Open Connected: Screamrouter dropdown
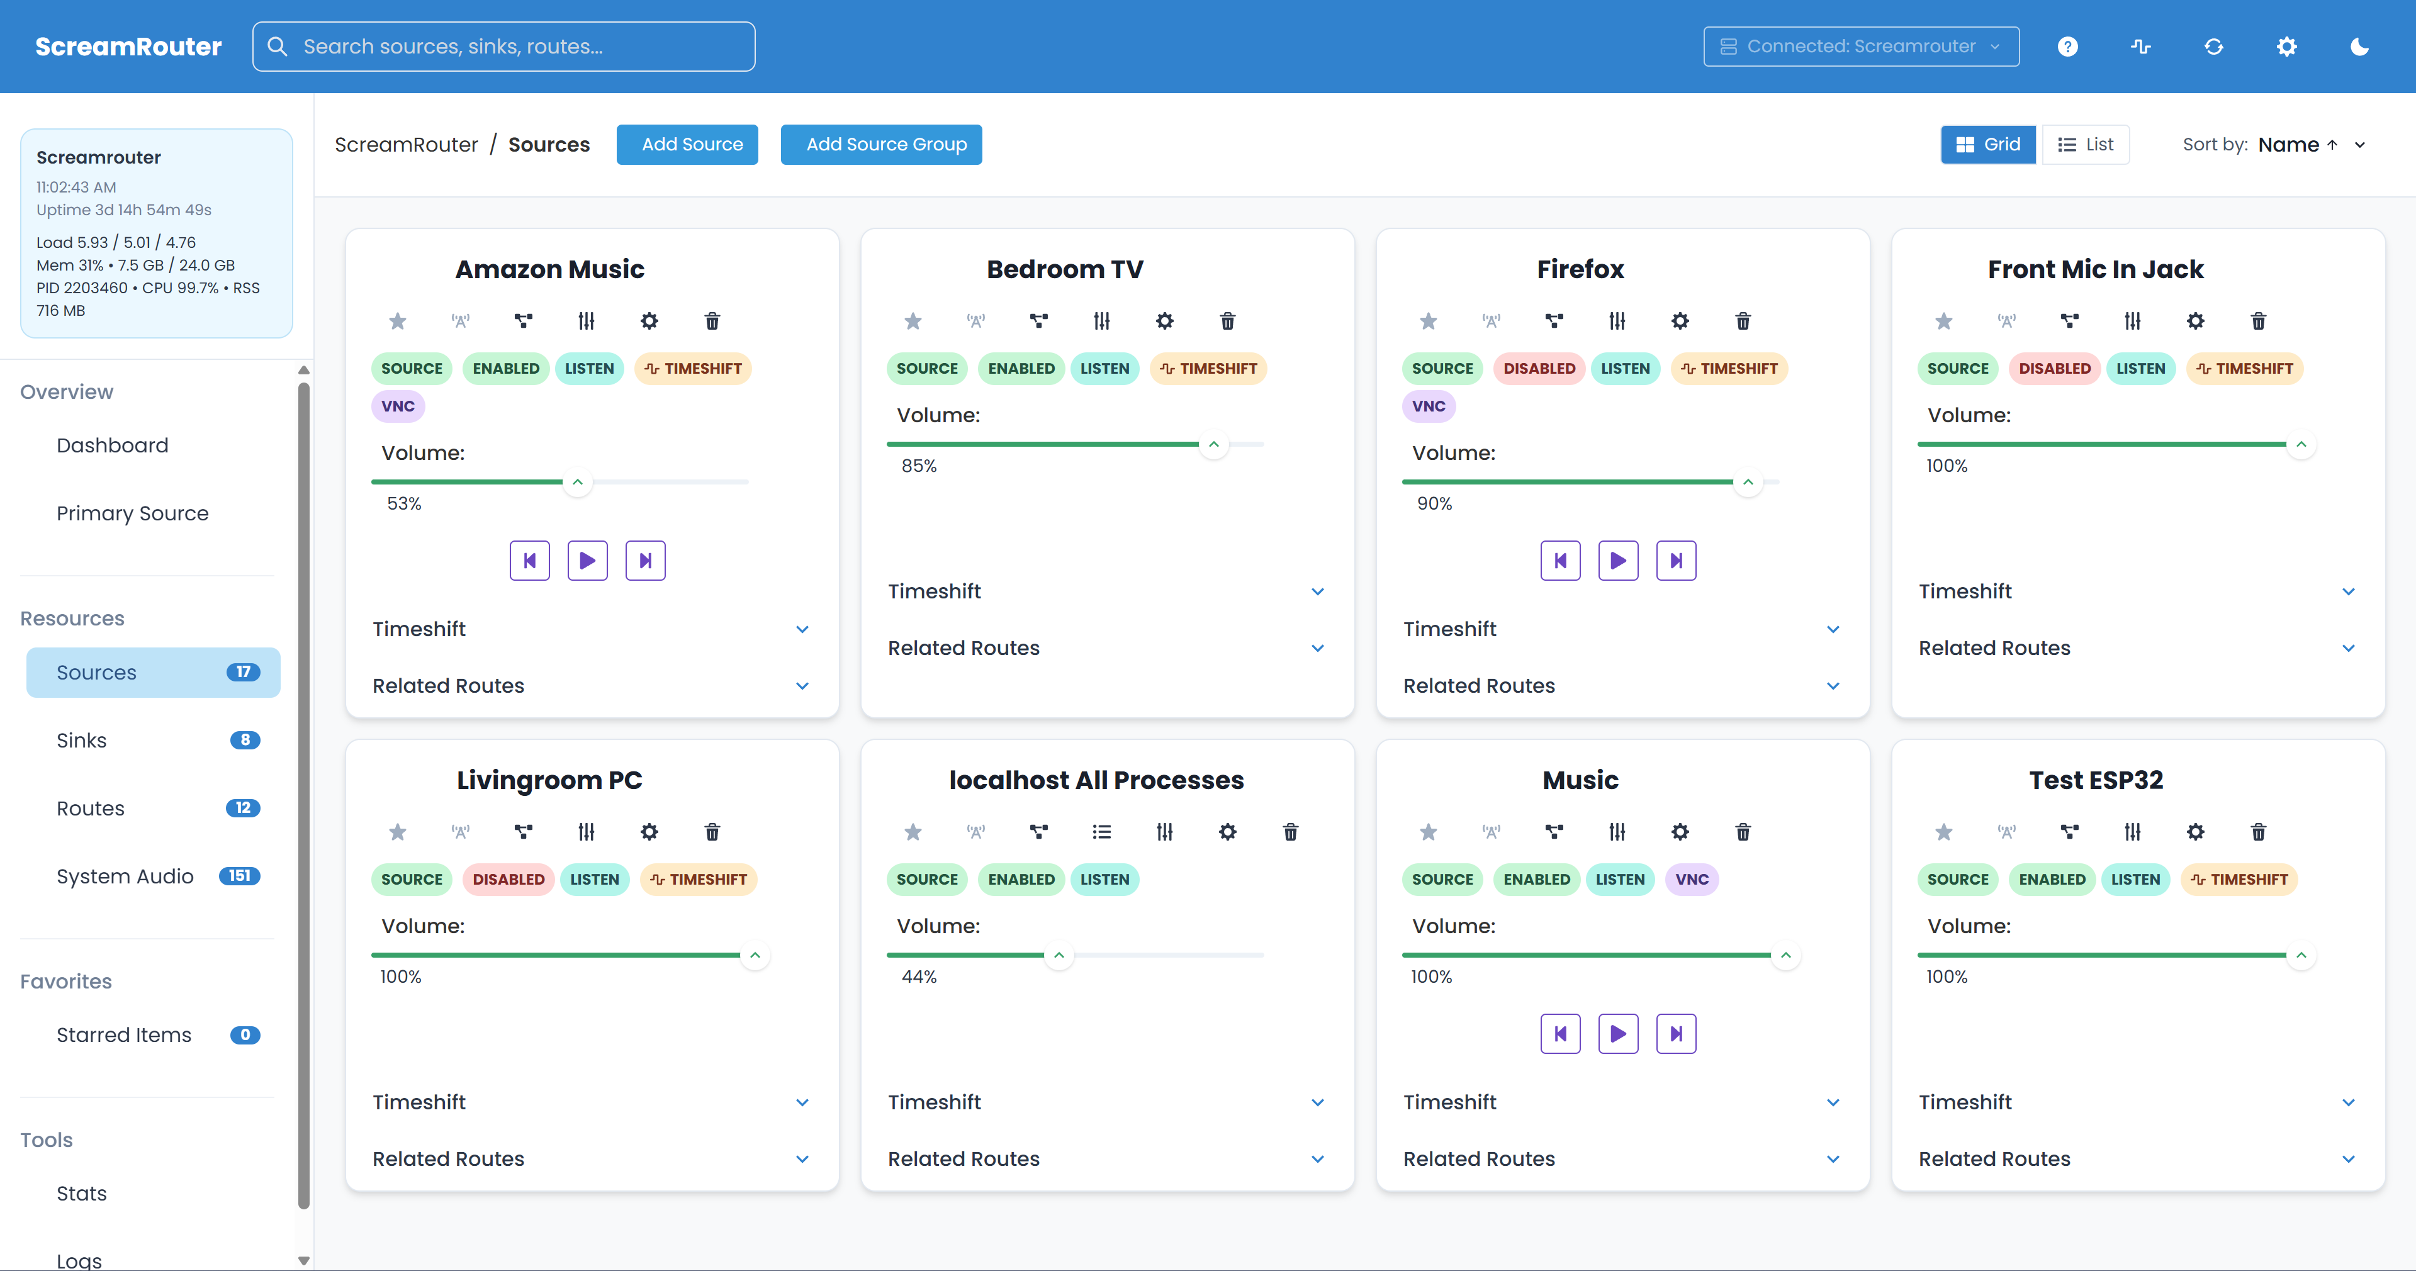The image size is (2416, 1271). tap(1861, 46)
